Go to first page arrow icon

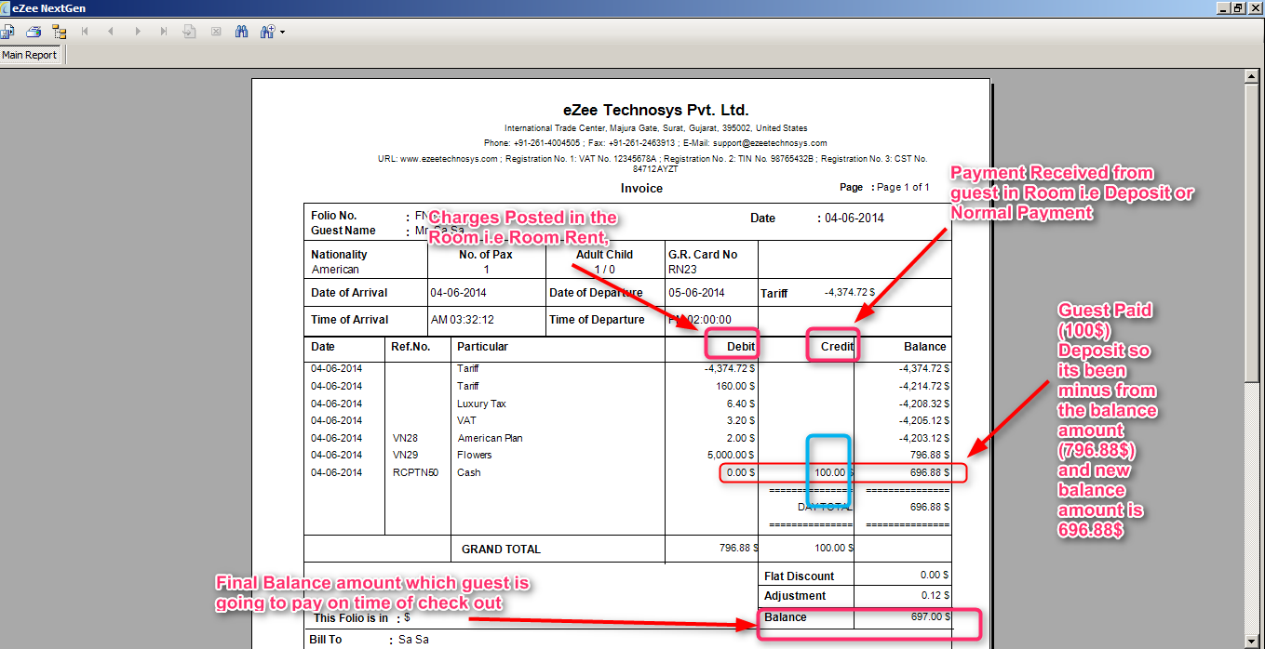(85, 32)
